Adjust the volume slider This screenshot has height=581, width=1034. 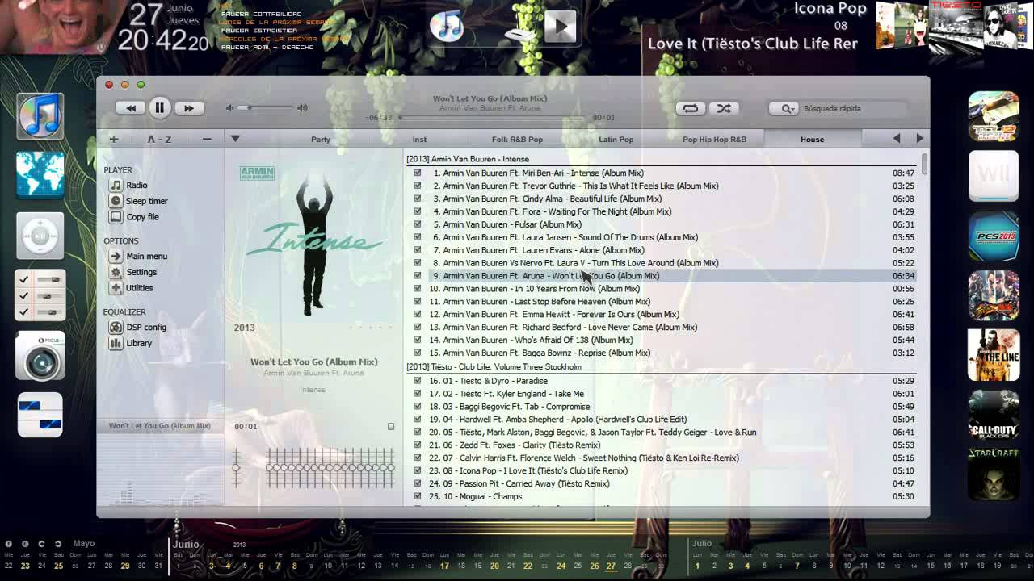pyautogui.click(x=267, y=107)
